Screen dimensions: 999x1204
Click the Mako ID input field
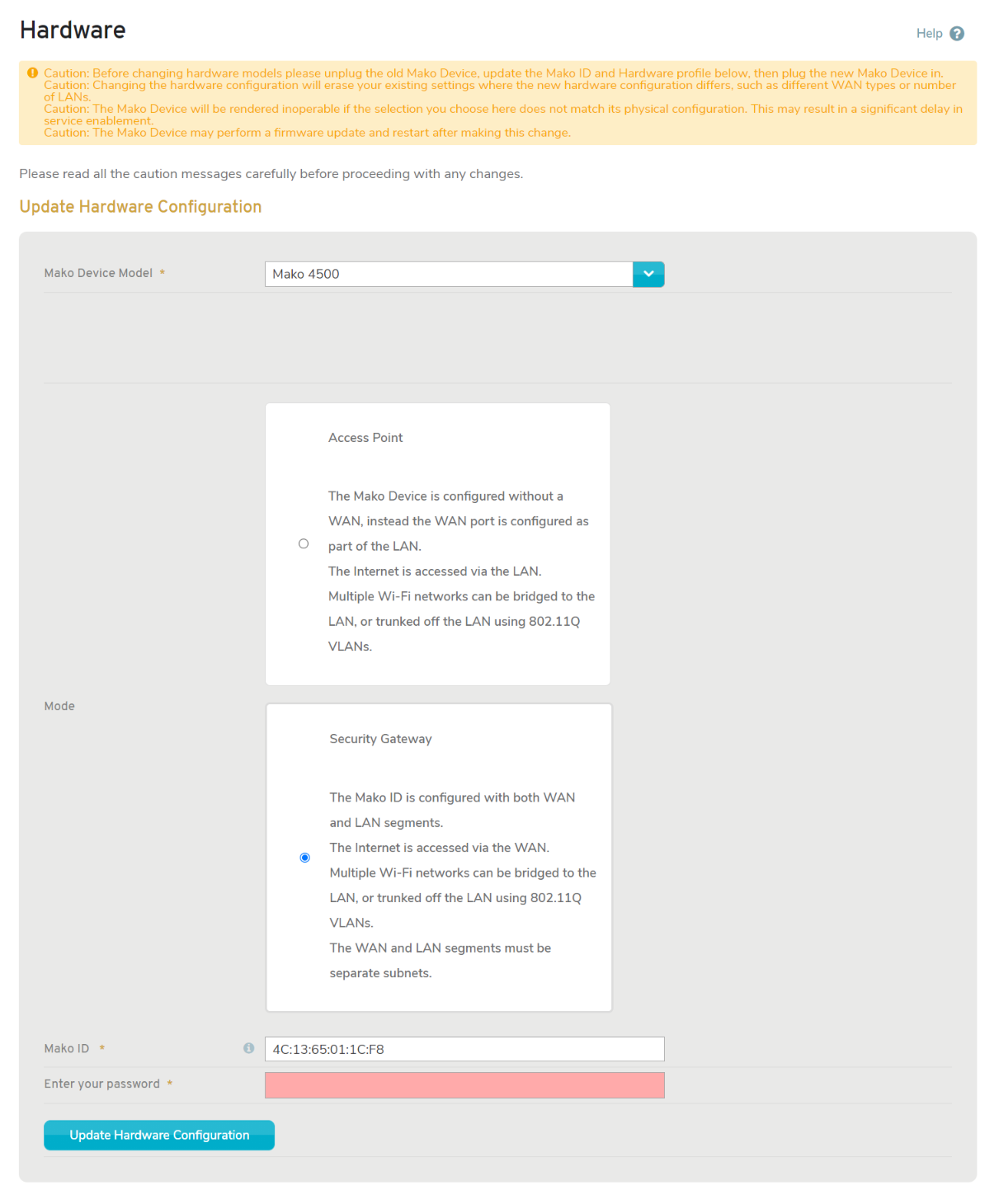pos(464,1049)
